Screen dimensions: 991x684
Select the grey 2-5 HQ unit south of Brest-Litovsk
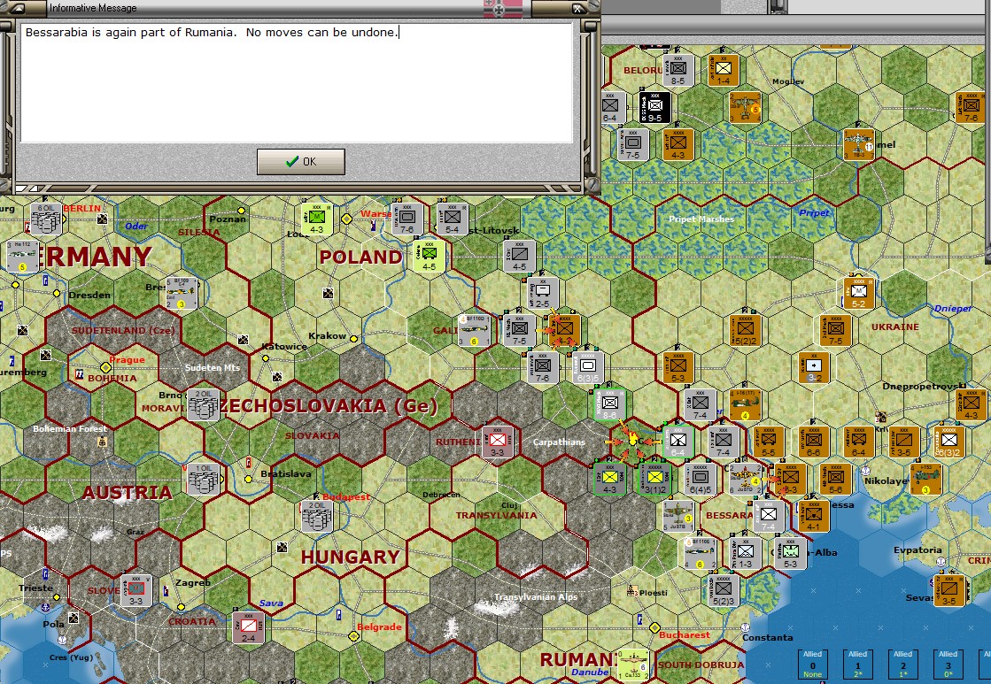(542, 294)
